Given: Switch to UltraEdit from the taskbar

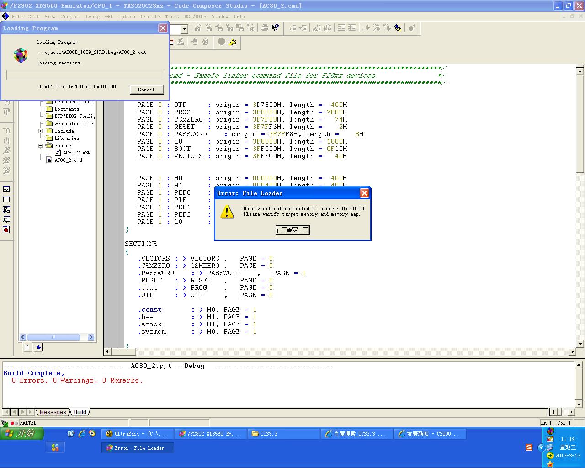Looking at the screenshot, I should coord(137,434).
